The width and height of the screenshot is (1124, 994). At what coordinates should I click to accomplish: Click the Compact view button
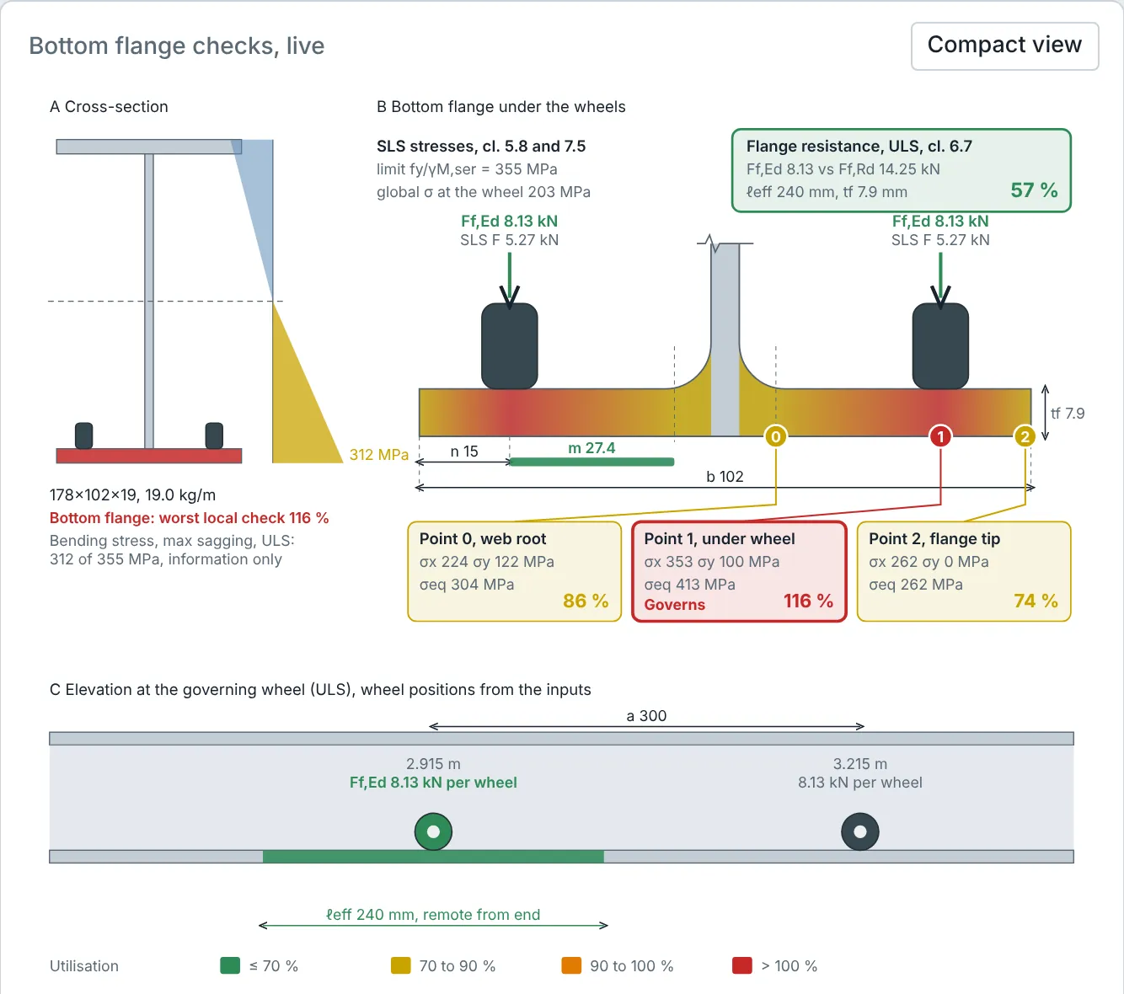coord(1004,45)
